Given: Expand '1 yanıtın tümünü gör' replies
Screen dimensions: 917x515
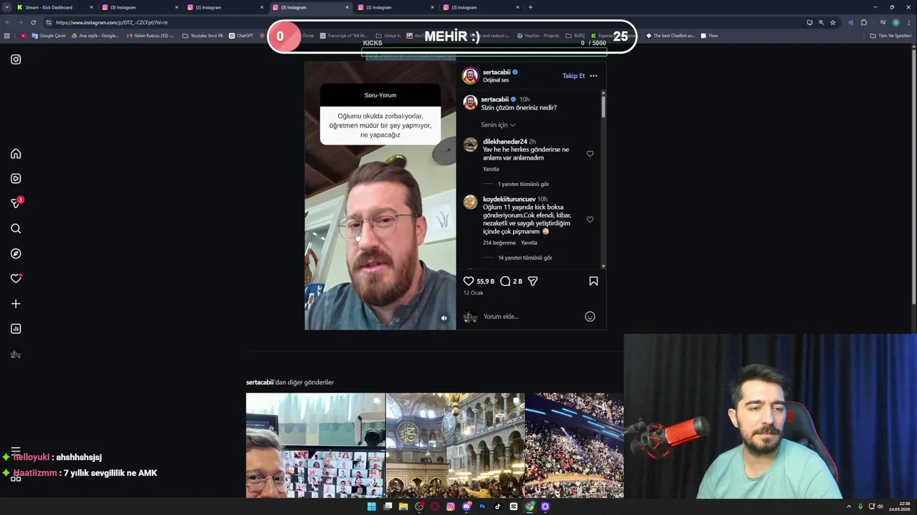Looking at the screenshot, I should (524, 184).
